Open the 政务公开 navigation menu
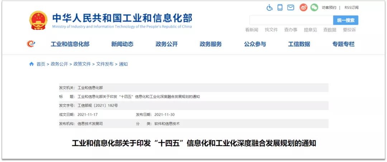The image size is (387, 162). pyautogui.click(x=167, y=44)
